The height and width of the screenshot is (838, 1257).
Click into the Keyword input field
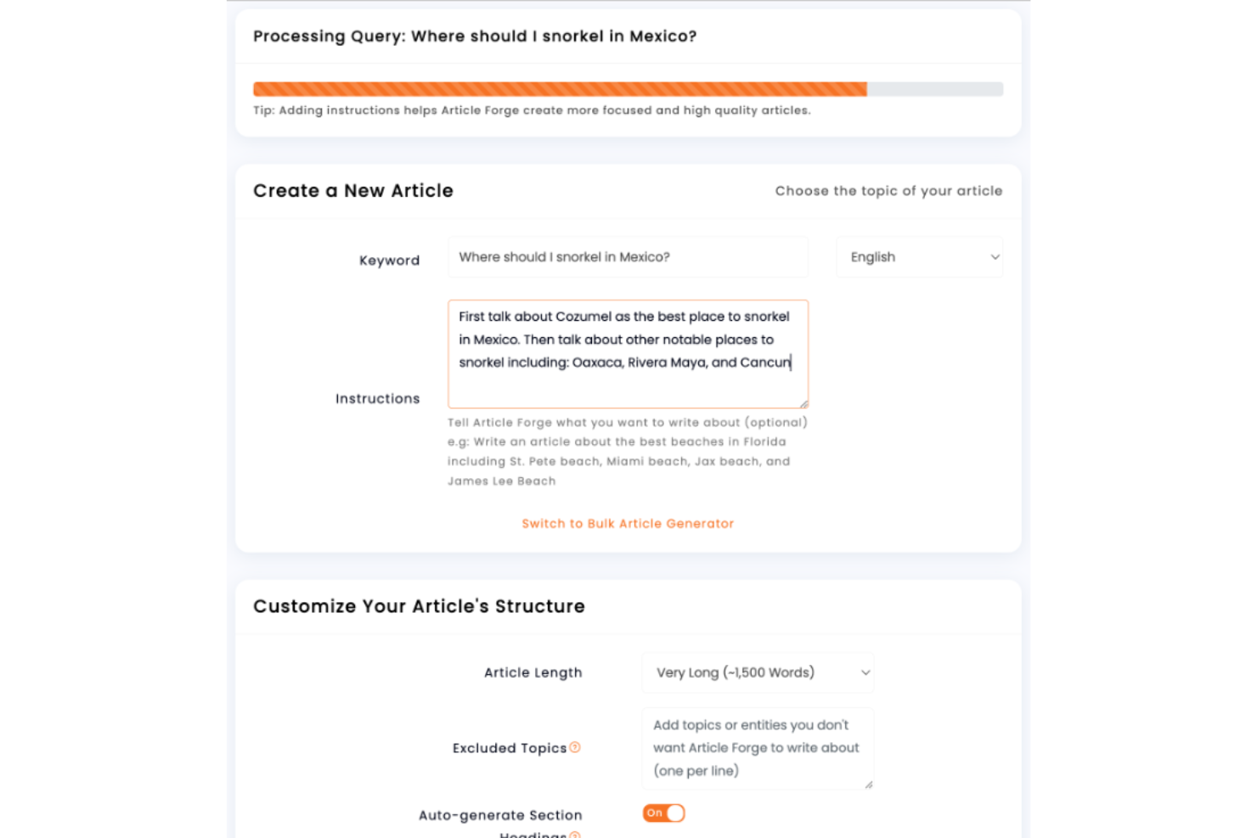628,257
